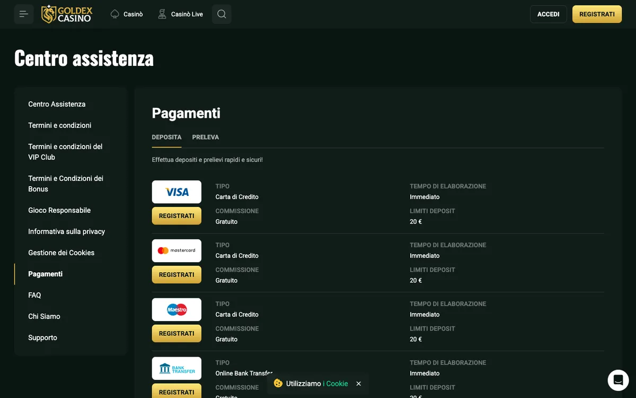636x398 pixels.
Task: Open Gestione dei Cookies in sidebar
Action: (x=61, y=253)
